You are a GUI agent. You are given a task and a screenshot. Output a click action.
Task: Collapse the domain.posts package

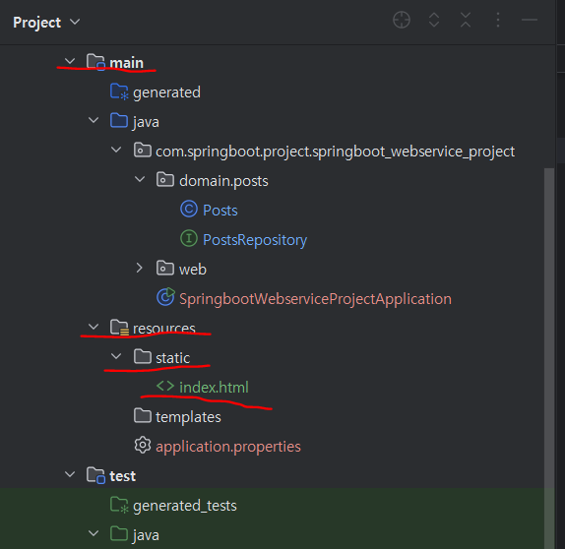(140, 179)
